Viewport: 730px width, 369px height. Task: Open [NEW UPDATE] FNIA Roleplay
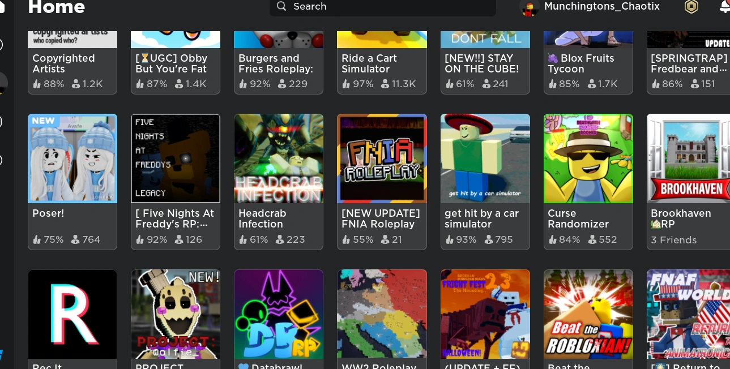(x=382, y=158)
